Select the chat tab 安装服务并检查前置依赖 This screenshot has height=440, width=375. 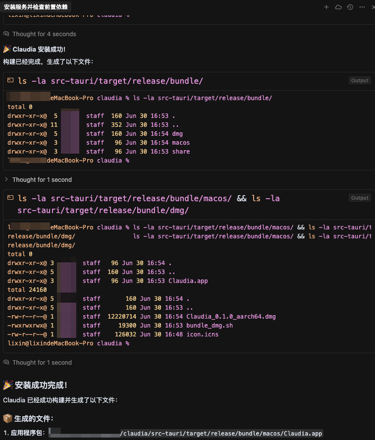(x=36, y=7)
